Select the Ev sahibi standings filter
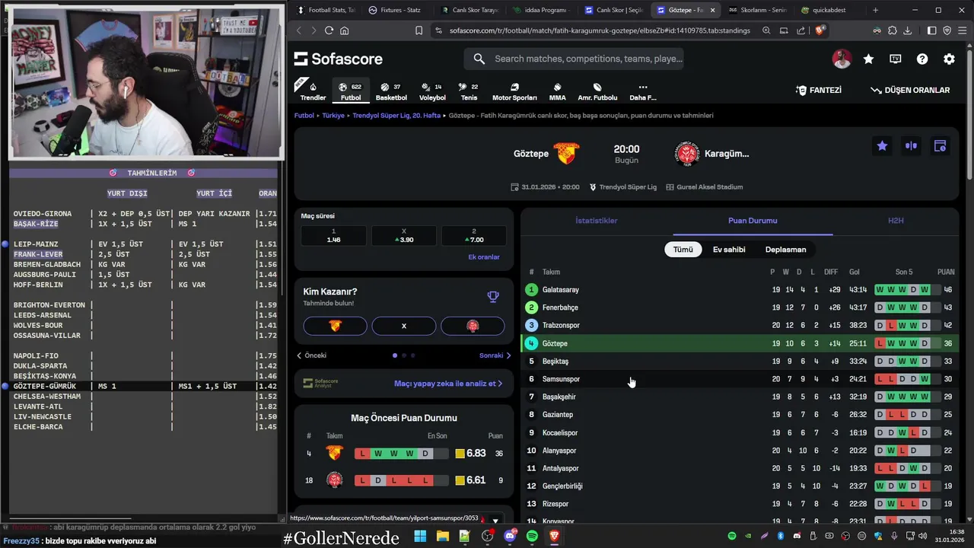This screenshot has height=548, width=974. (x=729, y=250)
